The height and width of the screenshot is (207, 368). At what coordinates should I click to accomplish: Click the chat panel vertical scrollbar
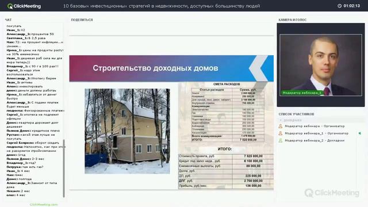pos(64,168)
